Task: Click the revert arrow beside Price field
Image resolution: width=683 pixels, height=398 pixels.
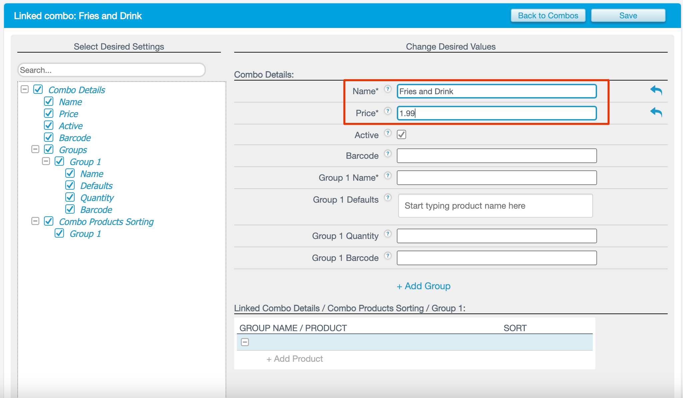Action: point(656,112)
